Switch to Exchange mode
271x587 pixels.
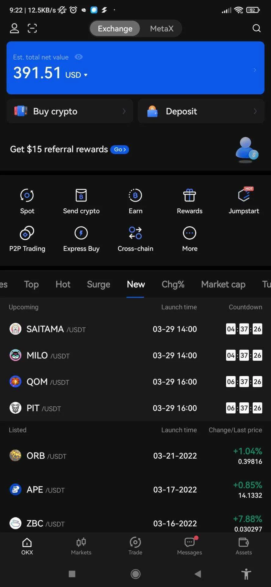[115, 28]
